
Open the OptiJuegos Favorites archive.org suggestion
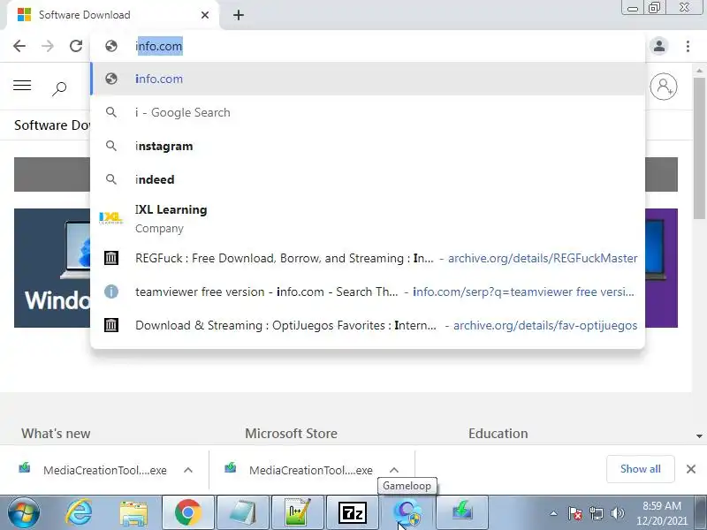click(368, 325)
